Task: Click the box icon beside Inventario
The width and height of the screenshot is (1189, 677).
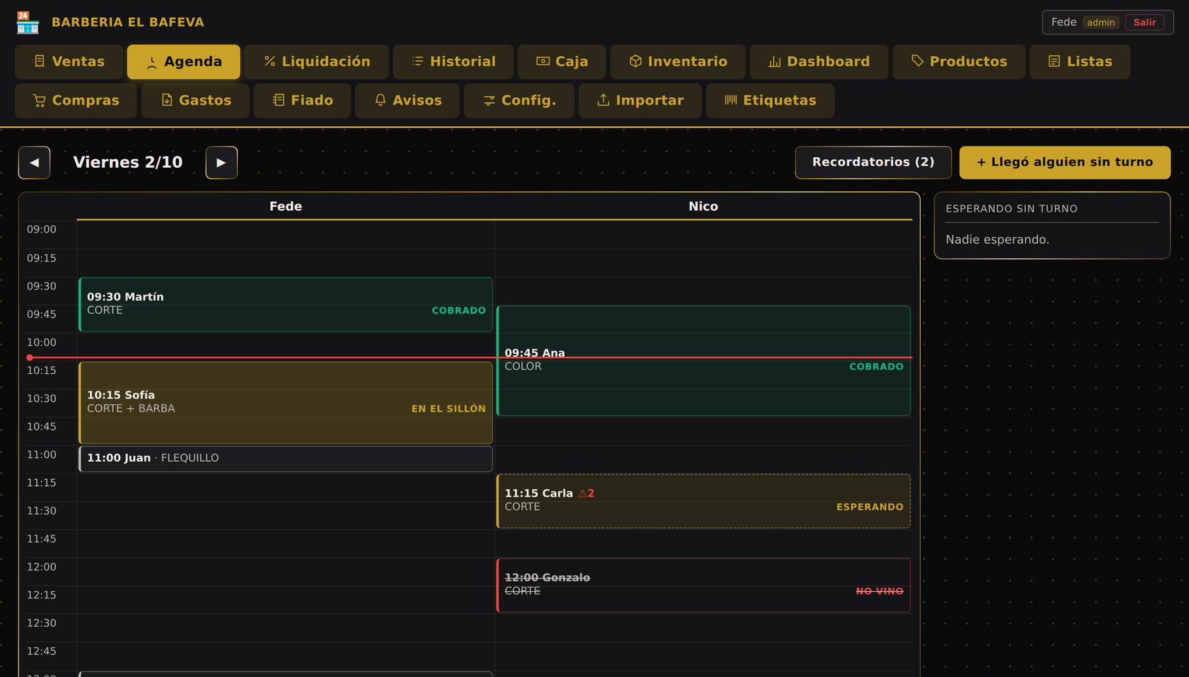Action: click(635, 61)
